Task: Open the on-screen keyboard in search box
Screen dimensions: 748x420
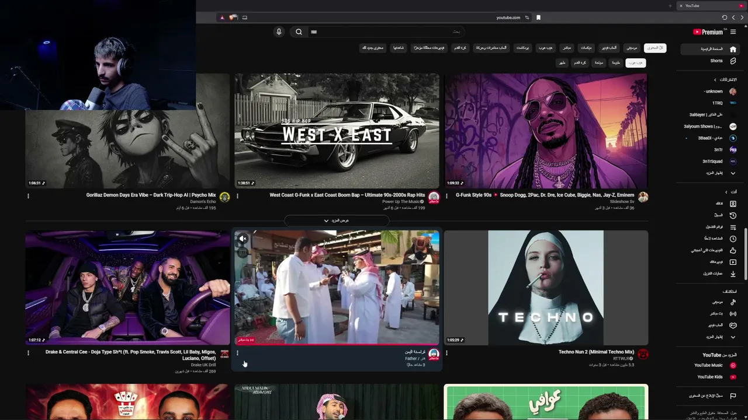Action: 314,32
